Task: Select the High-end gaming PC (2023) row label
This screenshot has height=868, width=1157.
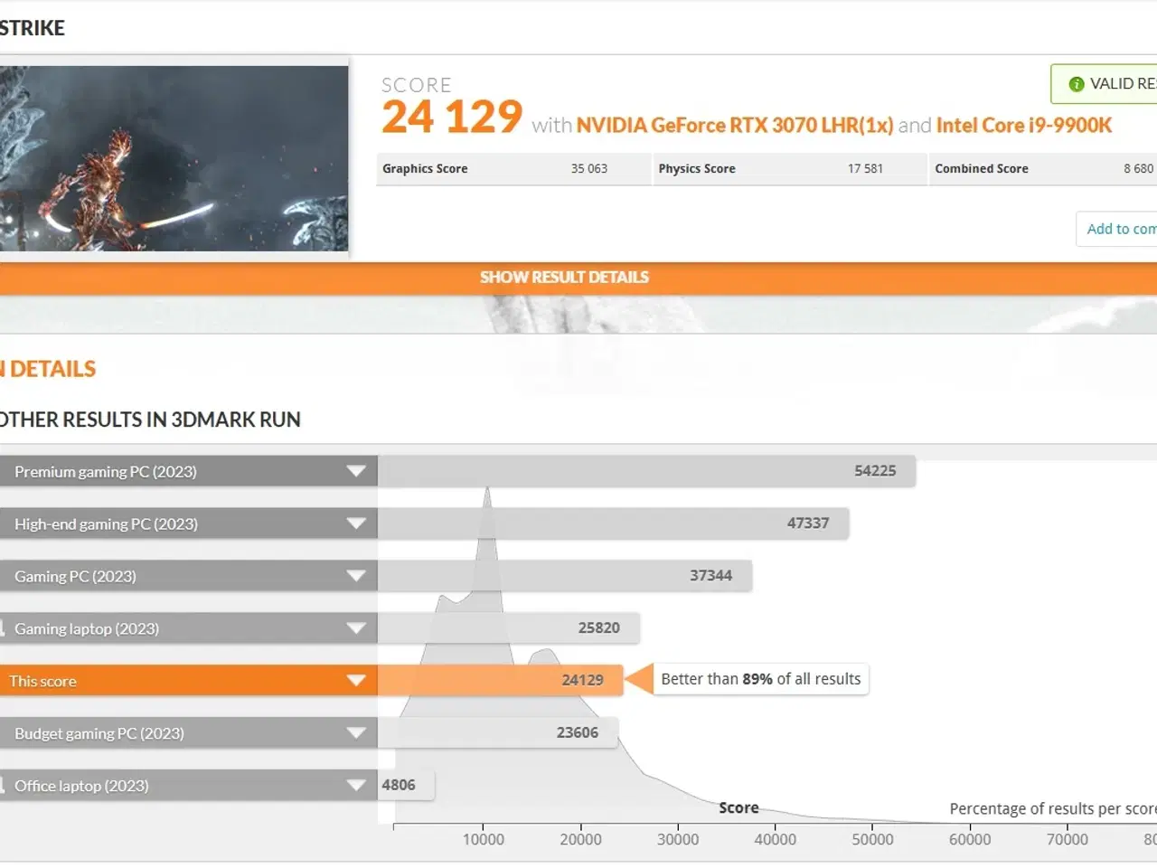Action: coord(106,524)
